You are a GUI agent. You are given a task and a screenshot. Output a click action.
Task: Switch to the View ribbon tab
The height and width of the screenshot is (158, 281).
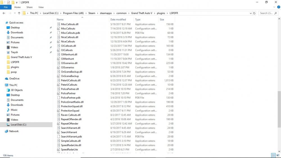coord(41,7)
